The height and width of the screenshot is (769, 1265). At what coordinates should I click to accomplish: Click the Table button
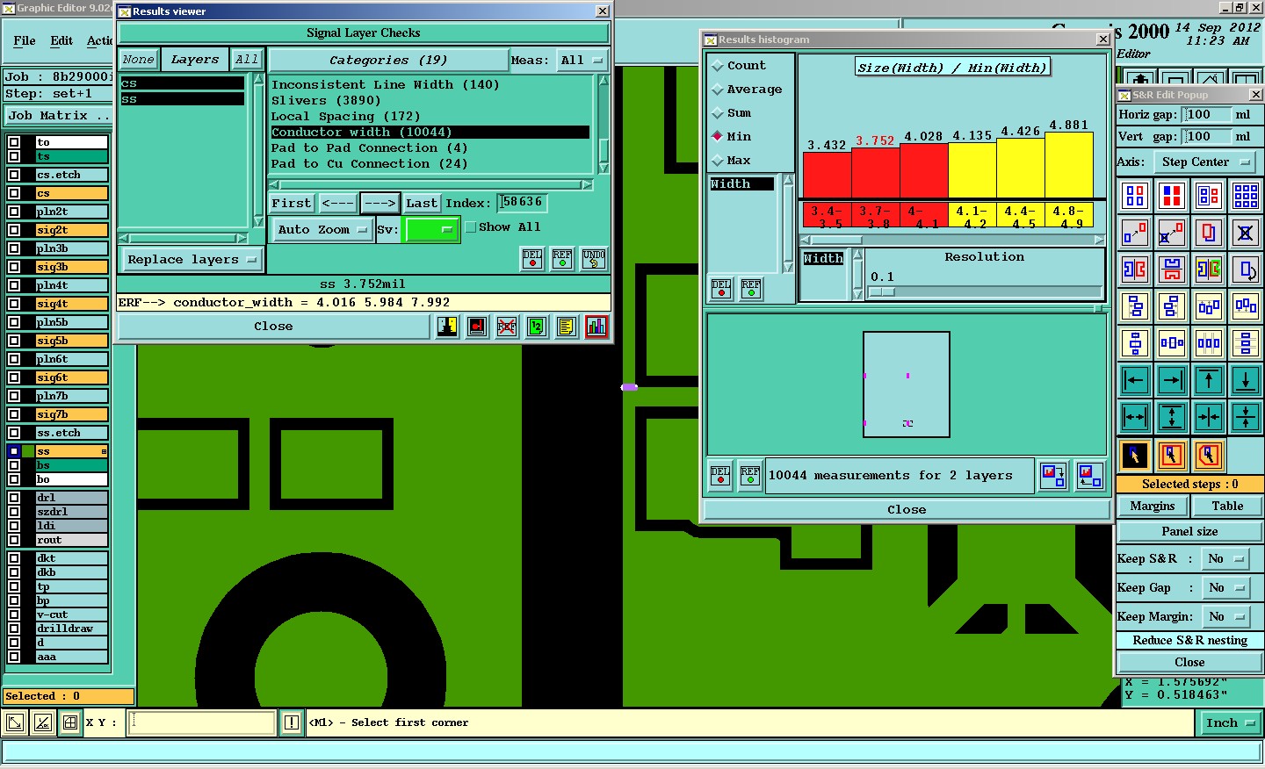coord(1227,506)
